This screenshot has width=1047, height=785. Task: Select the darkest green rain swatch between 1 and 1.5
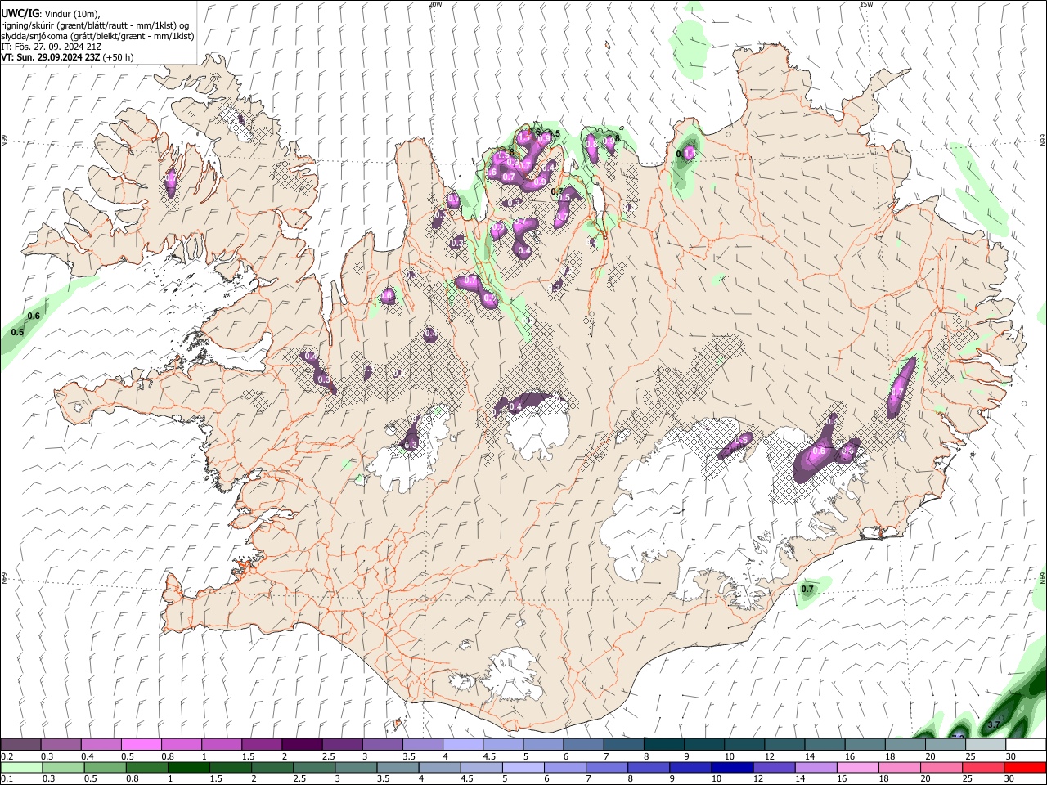[x=188, y=767]
